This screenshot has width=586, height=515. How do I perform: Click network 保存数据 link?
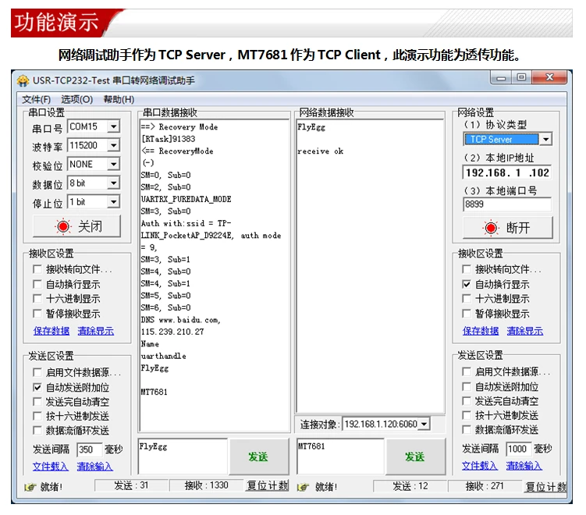click(x=481, y=331)
